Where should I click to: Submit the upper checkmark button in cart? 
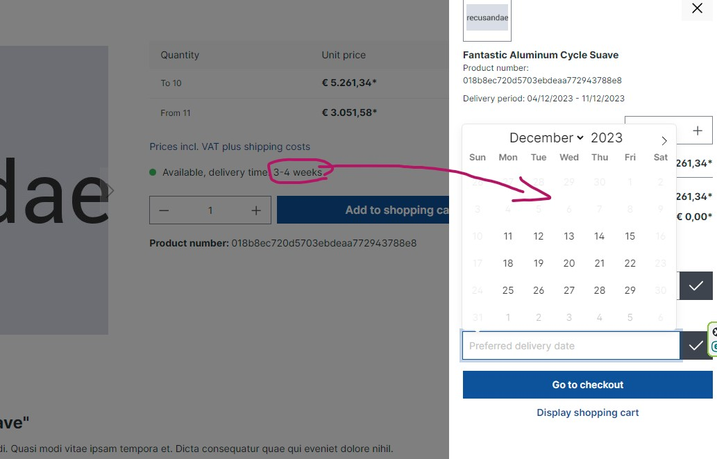tap(695, 286)
